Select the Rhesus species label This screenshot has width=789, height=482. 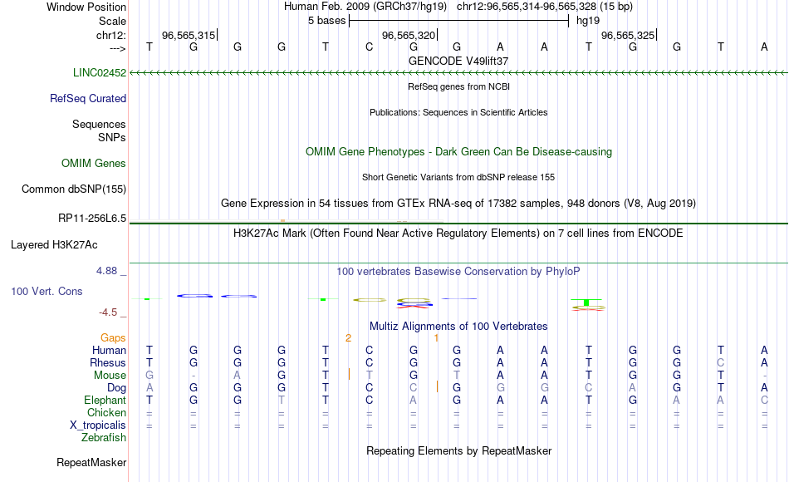pyautogui.click(x=108, y=362)
